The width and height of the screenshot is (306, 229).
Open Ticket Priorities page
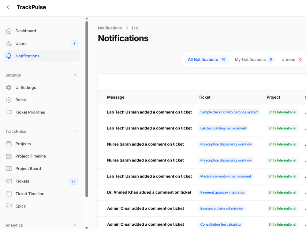click(42, 112)
